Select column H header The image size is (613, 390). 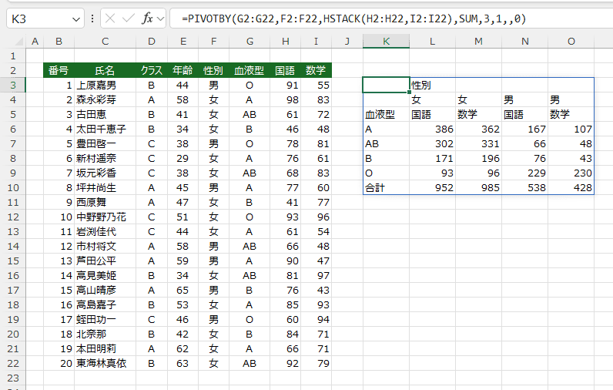[x=286, y=41]
